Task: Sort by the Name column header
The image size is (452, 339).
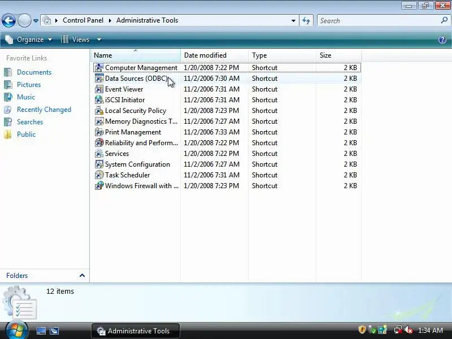Action: coord(136,55)
